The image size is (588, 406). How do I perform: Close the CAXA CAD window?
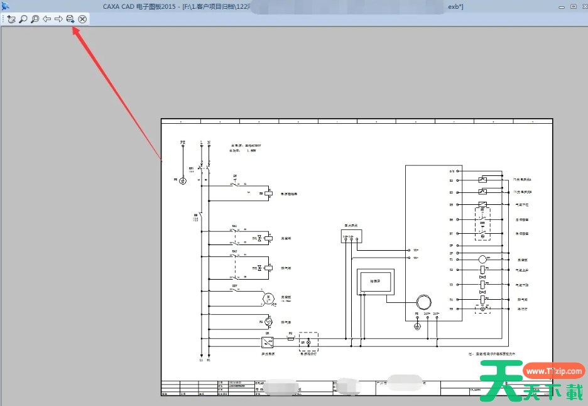584,6
